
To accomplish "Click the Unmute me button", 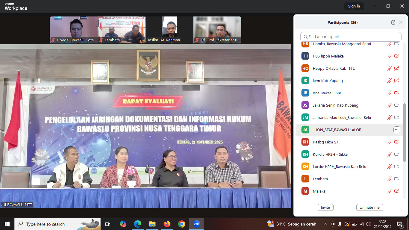I will point(369,207).
